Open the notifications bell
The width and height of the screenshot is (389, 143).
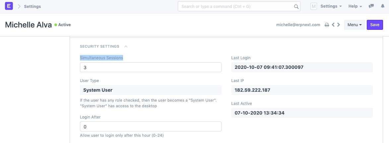click(x=382, y=6)
